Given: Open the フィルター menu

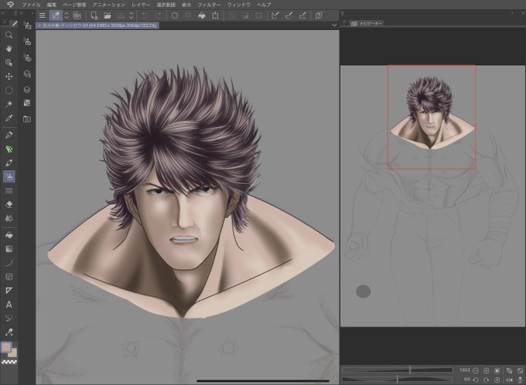Looking at the screenshot, I should click(x=210, y=5).
